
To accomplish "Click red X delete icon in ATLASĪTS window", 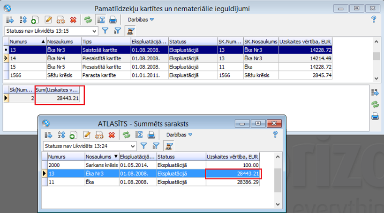I will pos(112,135).
